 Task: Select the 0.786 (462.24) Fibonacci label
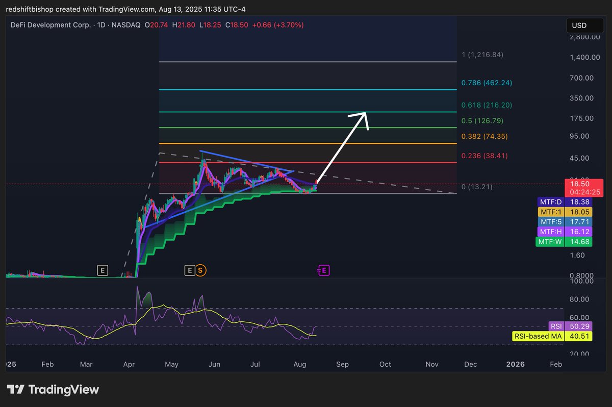(487, 83)
